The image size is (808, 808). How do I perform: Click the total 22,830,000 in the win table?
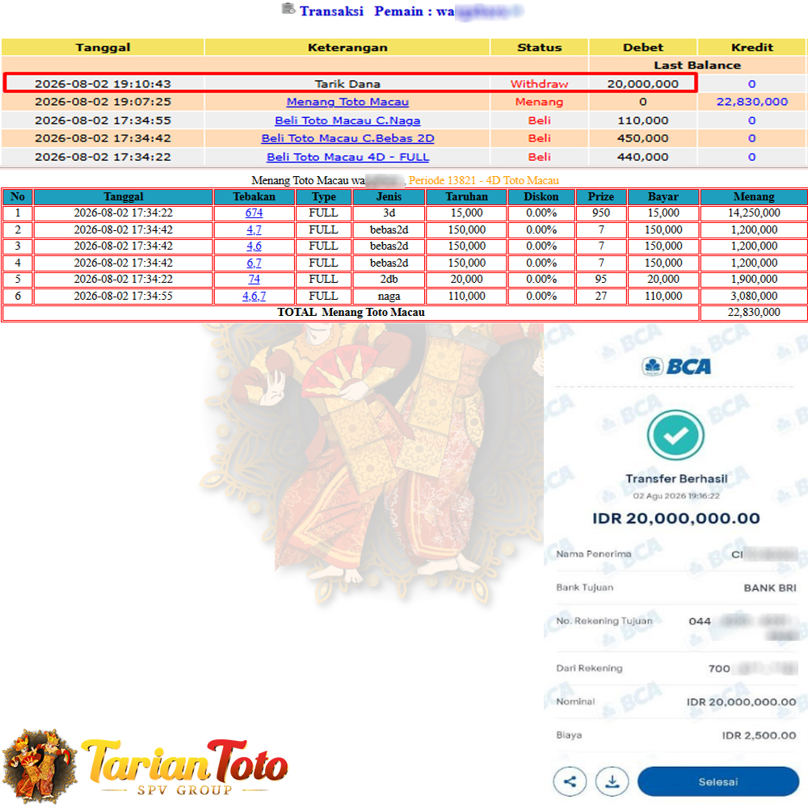point(754,312)
